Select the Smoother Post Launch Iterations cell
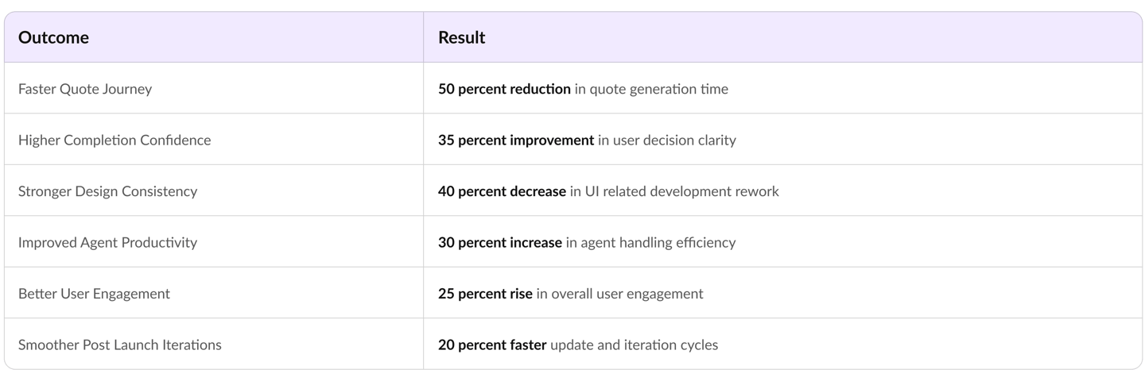The height and width of the screenshot is (381, 1145). pos(119,345)
